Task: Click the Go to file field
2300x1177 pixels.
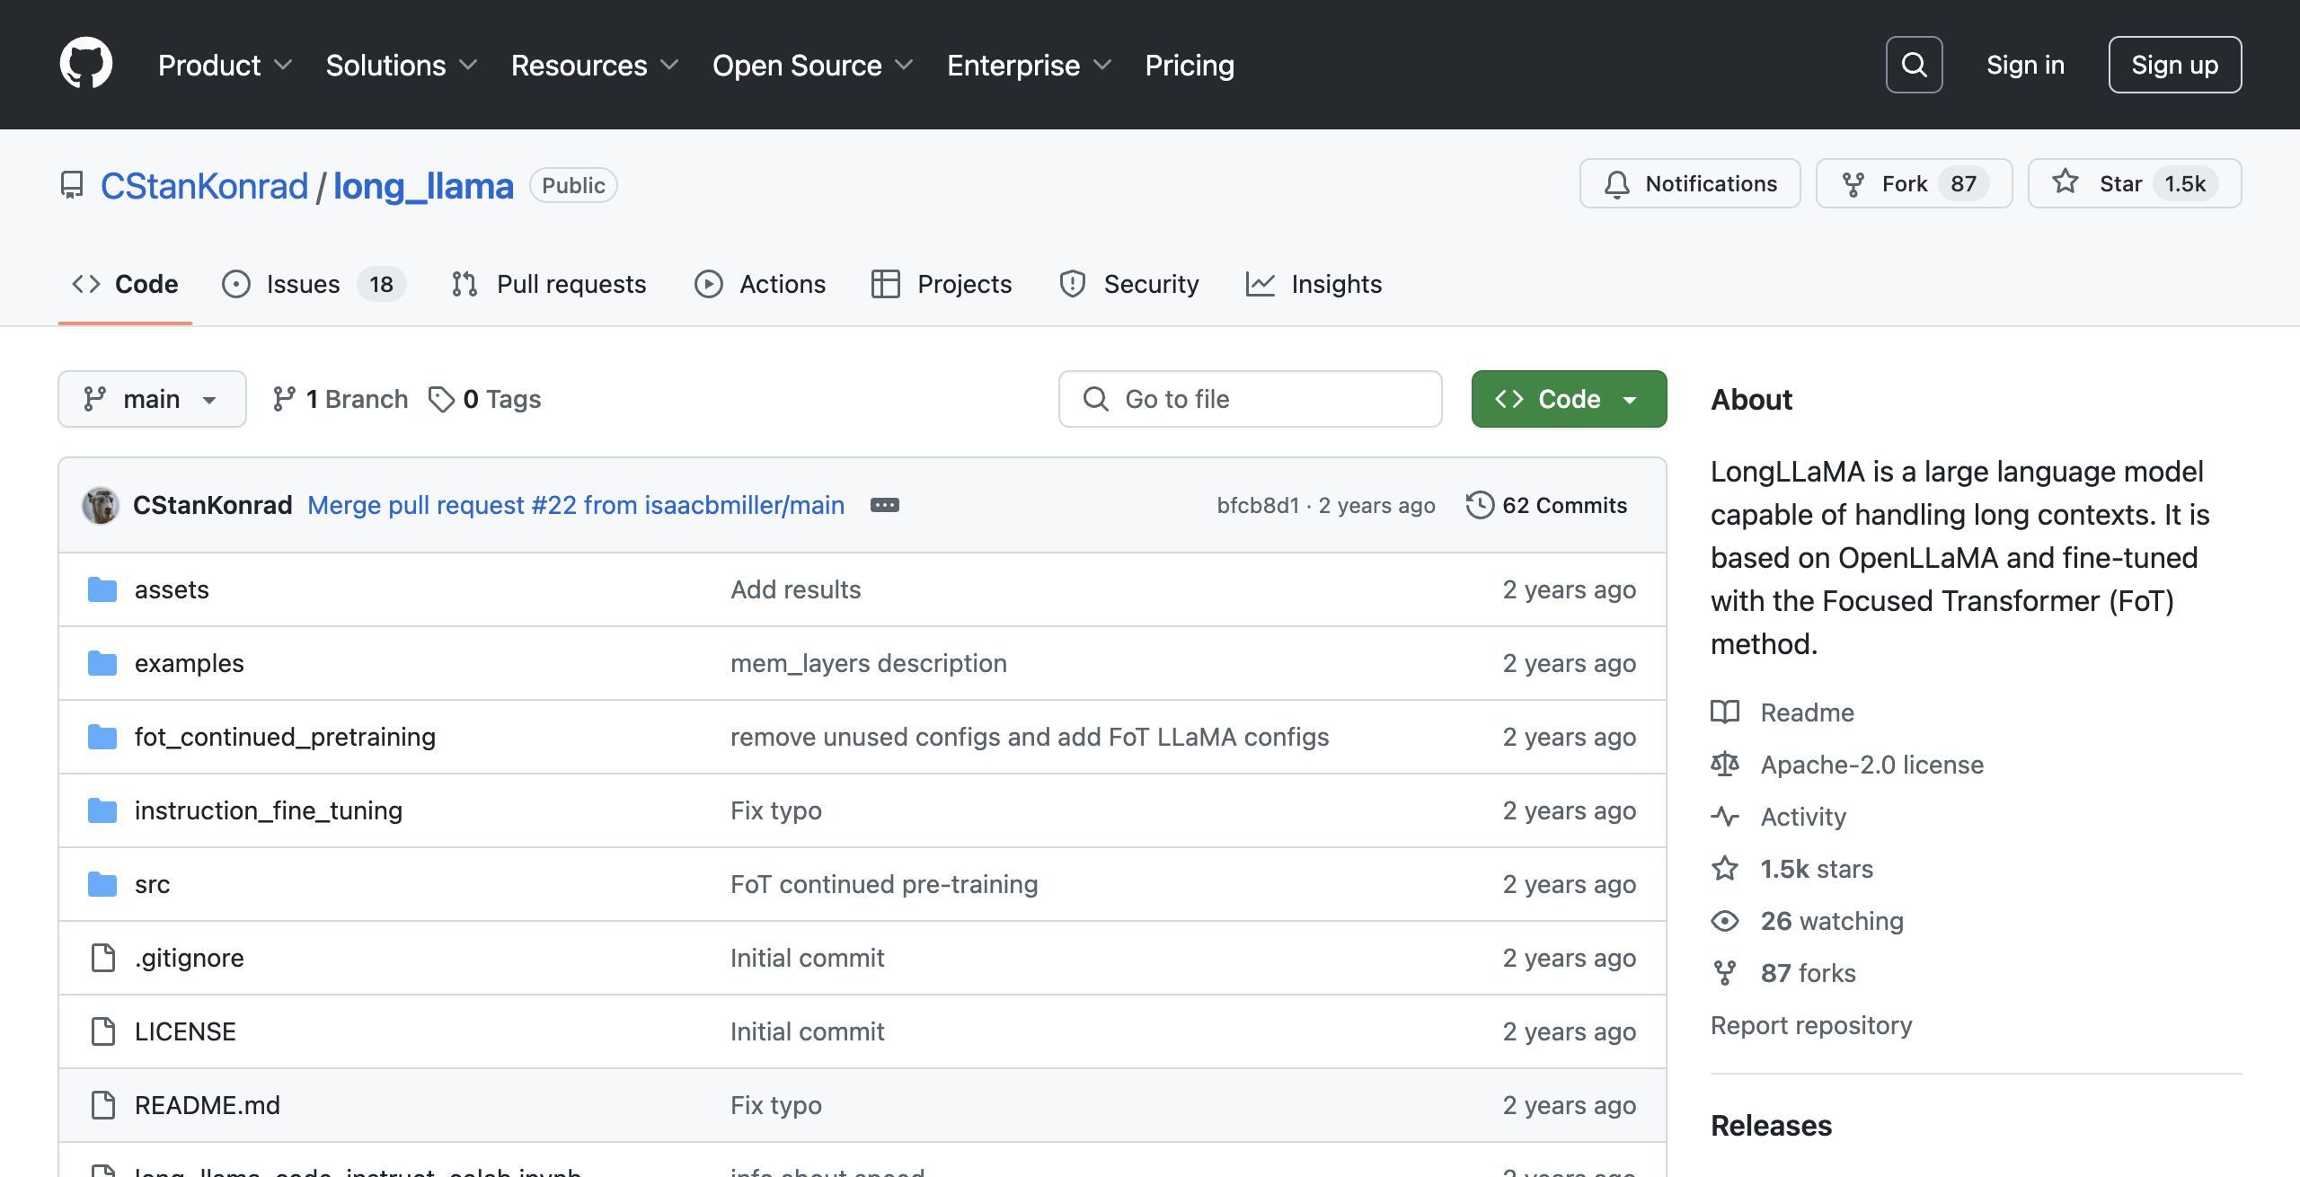Action: (x=1250, y=399)
